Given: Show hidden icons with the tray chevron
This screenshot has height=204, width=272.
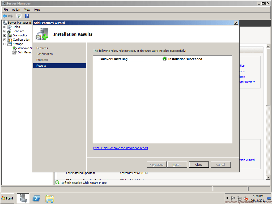Looking at the screenshot, I should 227,198.
